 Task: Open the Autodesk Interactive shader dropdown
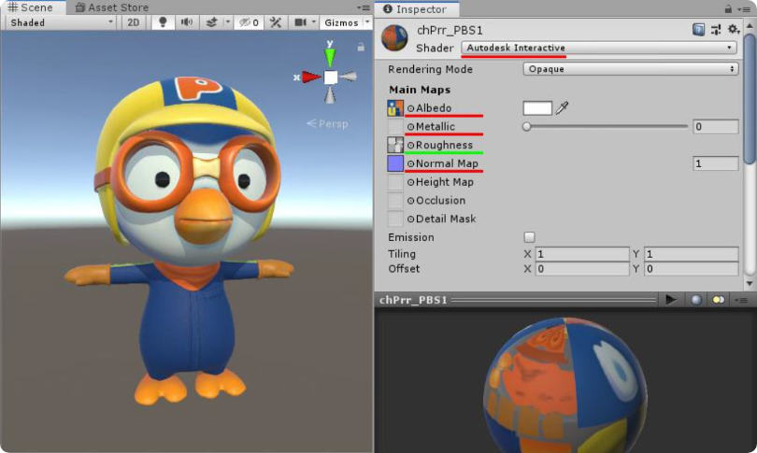(x=599, y=48)
